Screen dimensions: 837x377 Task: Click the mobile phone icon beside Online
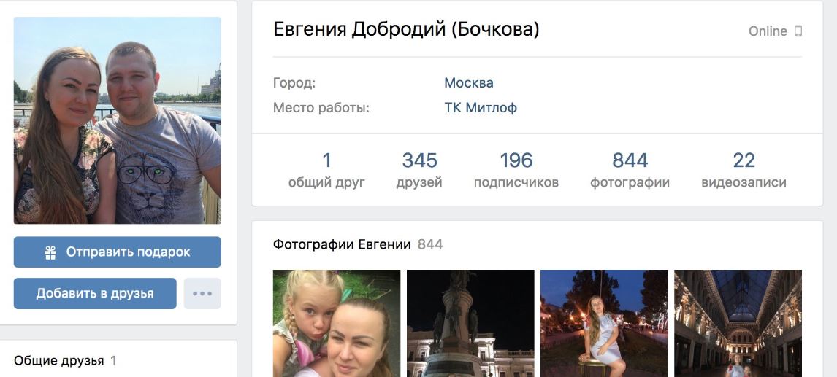(798, 31)
